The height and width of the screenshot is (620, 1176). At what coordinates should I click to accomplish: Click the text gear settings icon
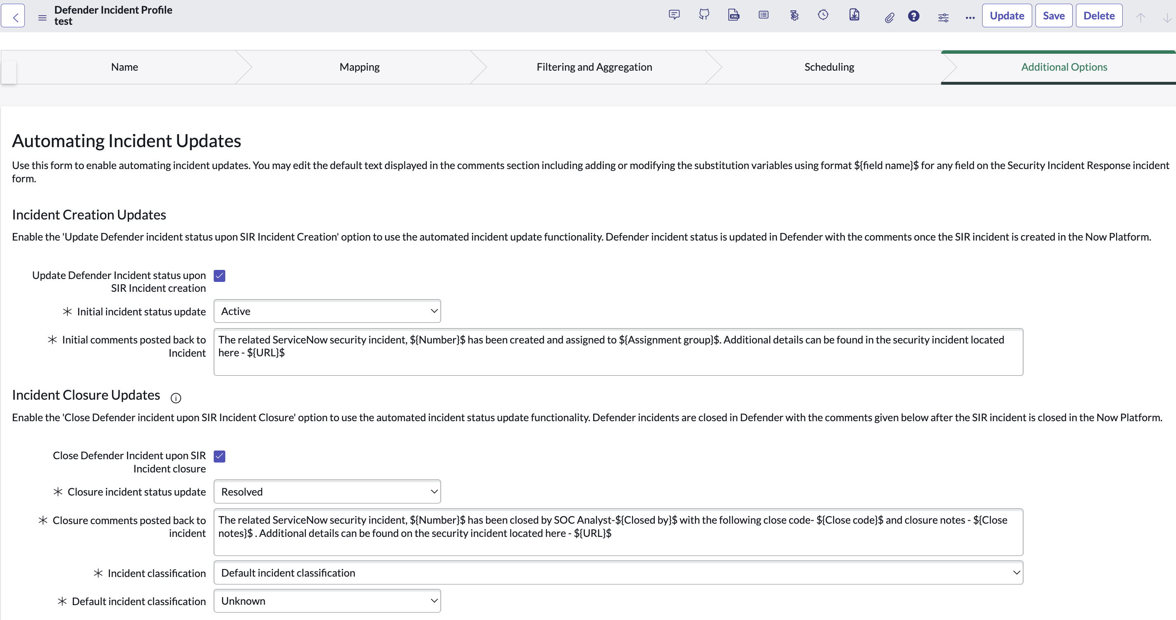tap(794, 16)
